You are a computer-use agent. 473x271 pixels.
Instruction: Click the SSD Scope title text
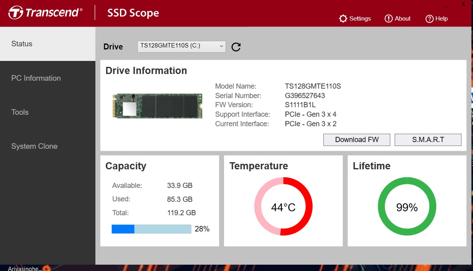pyautogui.click(x=133, y=13)
